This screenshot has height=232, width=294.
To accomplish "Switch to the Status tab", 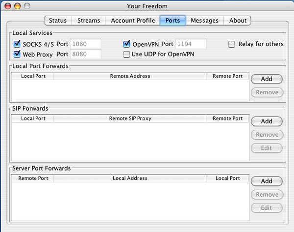I will tap(58, 20).
